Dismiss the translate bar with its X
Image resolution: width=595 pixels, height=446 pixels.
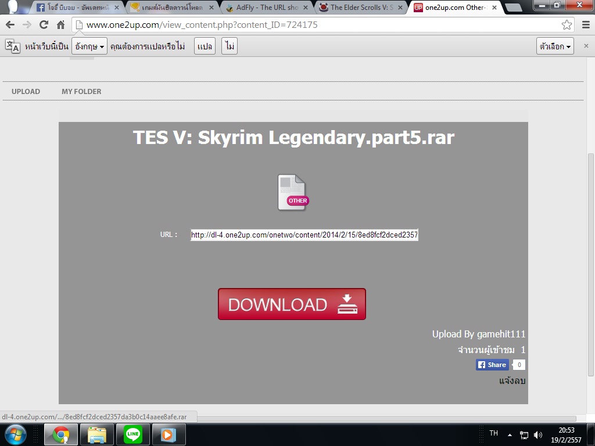[586, 46]
